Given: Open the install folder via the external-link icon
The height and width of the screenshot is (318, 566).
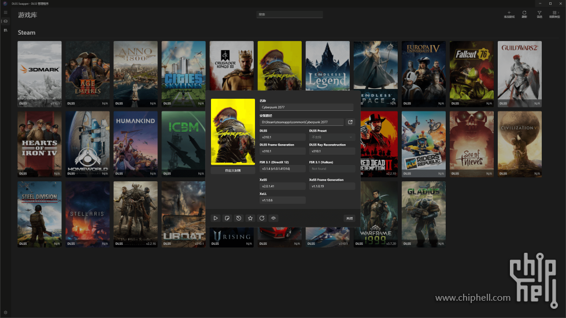Looking at the screenshot, I should pyautogui.click(x=350, y=122).
